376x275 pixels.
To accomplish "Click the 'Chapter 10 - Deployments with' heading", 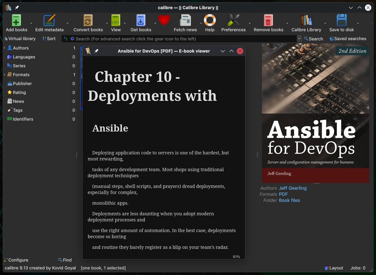I will point(152,86).
